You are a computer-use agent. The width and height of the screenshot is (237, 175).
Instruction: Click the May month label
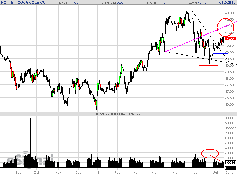pos(176,172)
